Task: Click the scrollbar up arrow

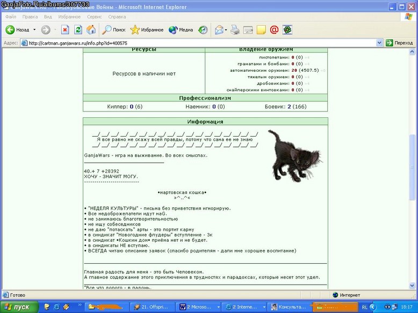Action: (x=412, y=51)
